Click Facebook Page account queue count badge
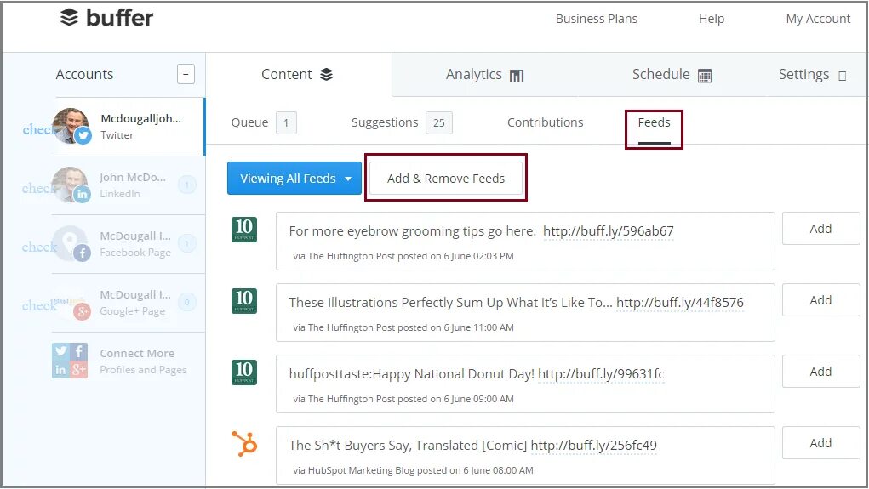Viewport: 869px width, 489px height. click(186, 243)
